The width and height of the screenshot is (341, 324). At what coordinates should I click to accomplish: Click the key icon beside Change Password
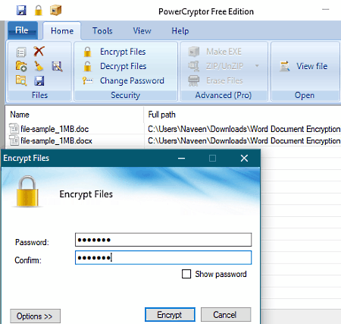87,80
